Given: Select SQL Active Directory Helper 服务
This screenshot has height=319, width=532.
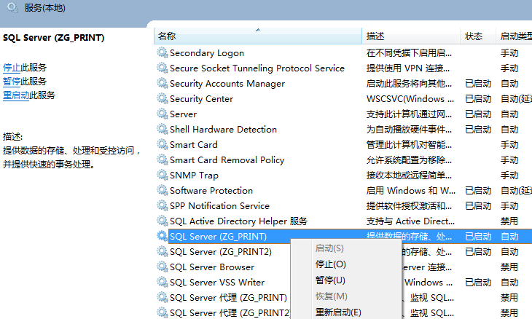Looking at the screenshot, I should point(238,221).
